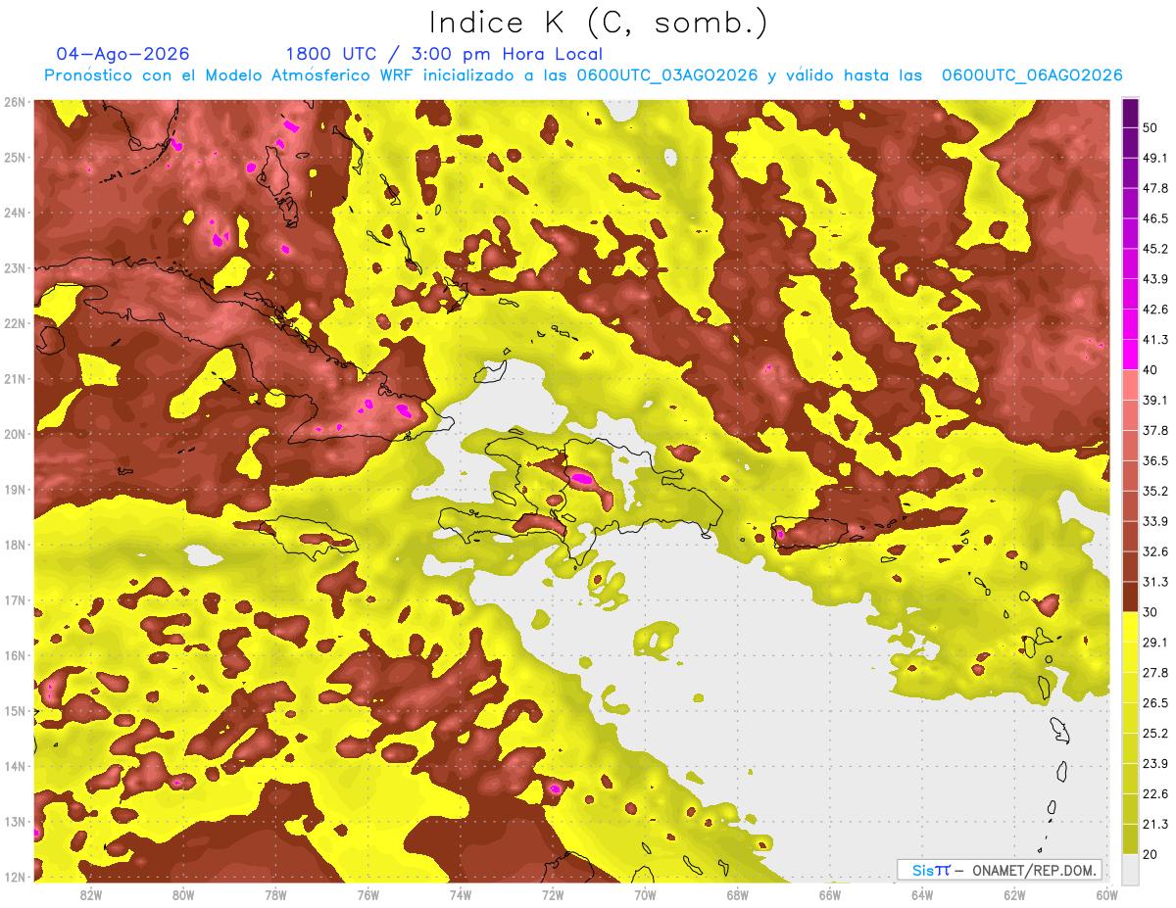1176x908 pixels.
Task: Click the colorbar value '36.5'
Action: pos(1154,460)
